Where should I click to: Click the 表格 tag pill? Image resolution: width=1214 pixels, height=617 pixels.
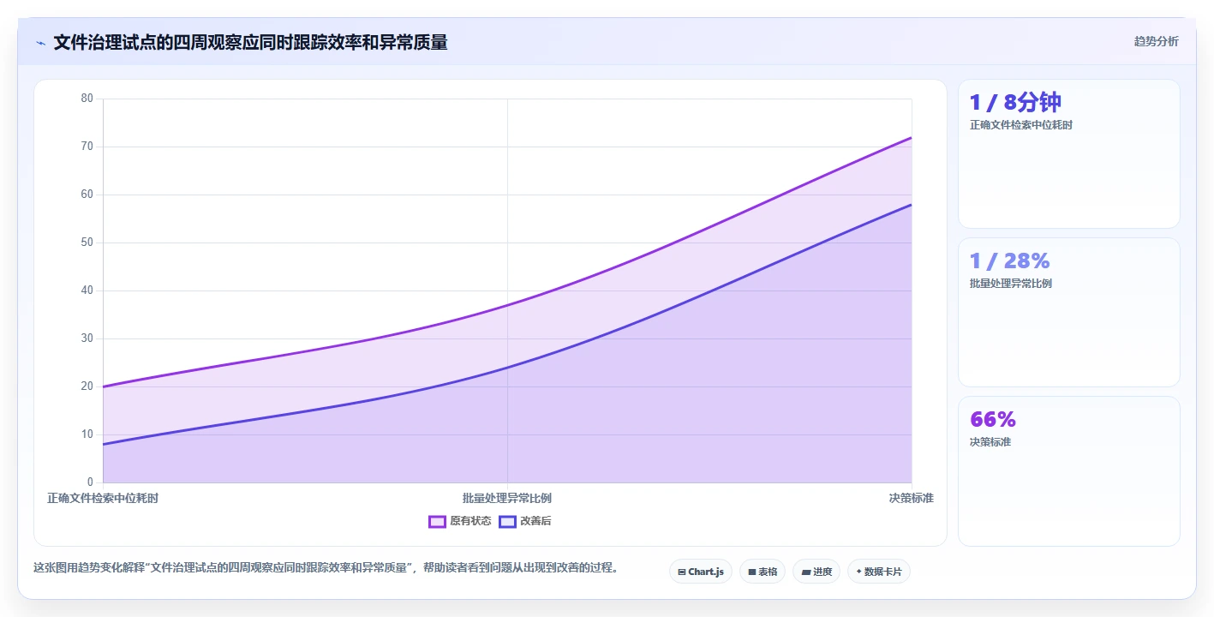click(762, 572)
